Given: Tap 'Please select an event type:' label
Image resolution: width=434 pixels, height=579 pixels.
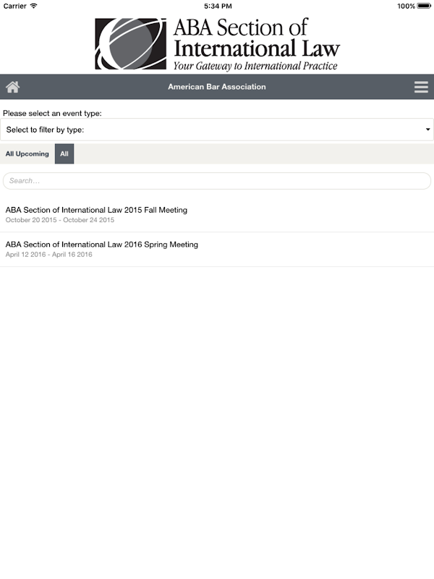Looking at the screenshot, I should 52,114.
